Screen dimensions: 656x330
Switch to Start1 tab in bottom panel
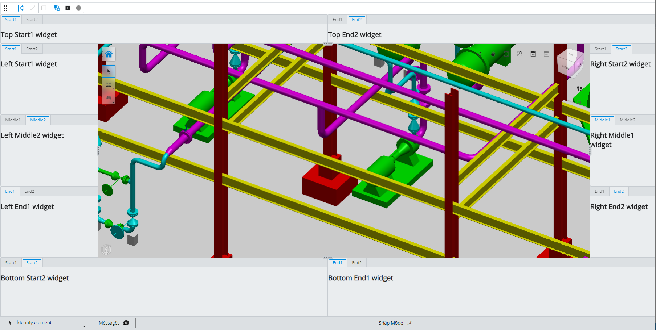click(11, 263)
